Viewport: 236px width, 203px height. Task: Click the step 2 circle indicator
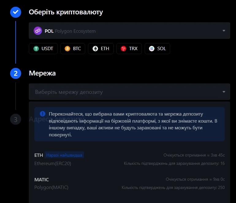(16, 73)
